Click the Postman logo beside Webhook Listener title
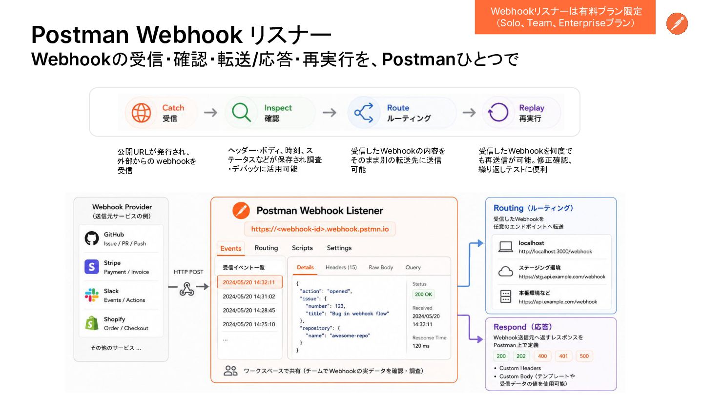The width and height of the screenshot is (703, 395). pos(241,211)
